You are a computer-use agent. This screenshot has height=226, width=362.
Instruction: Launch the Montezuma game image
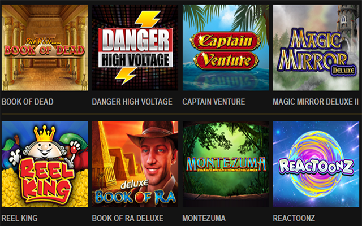[226, 164]
